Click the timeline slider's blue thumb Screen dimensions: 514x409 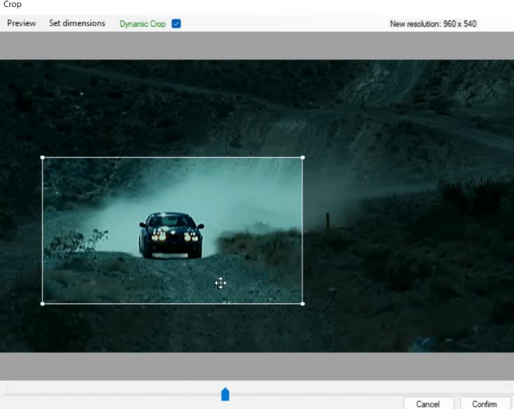(225, 394)
